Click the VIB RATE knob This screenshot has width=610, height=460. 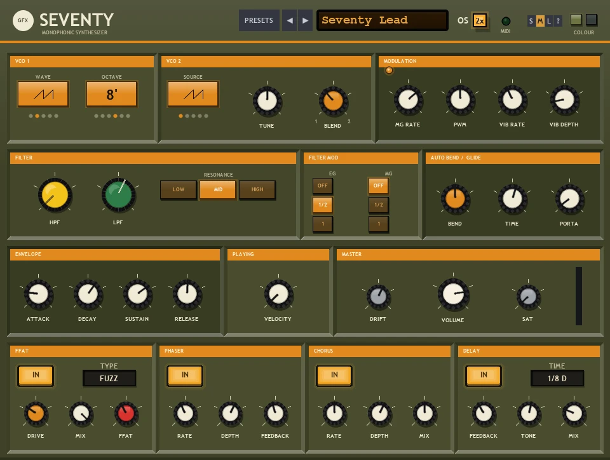(512, 100)
